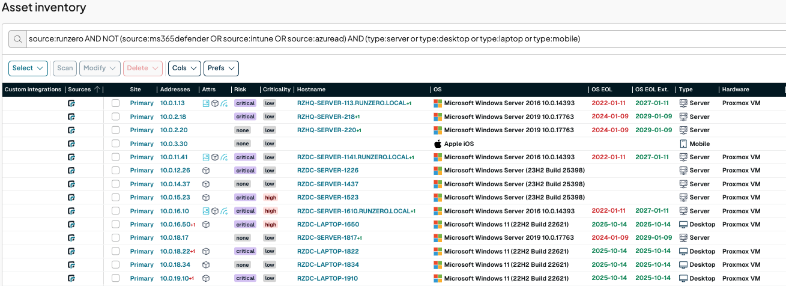The width and height of the screenshot is (786, 286).
Task: Click the cube attribute icon for 10.0.15.23
Action: pyautogui.click(x=206, y=197)
